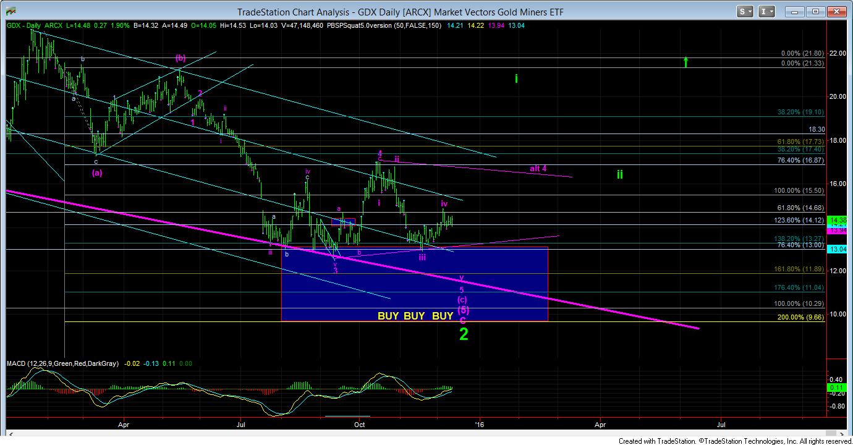Screen dimensions: 853x445
Task: Click the 'Oct' date axis label
Action: [359, 424]
